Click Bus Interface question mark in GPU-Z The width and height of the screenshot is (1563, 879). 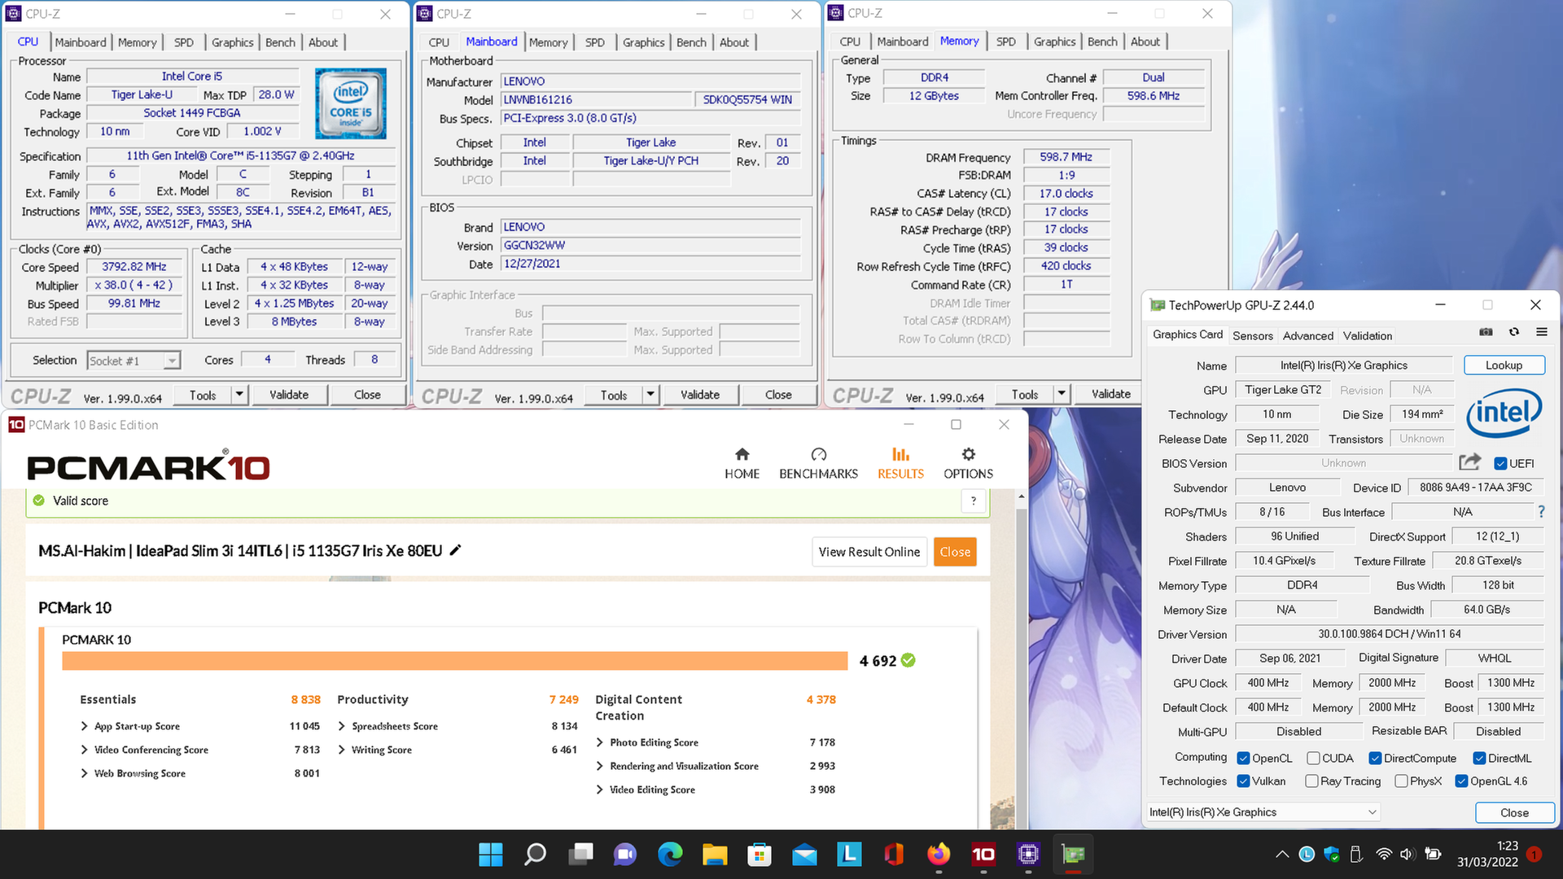pos(1541,511)
